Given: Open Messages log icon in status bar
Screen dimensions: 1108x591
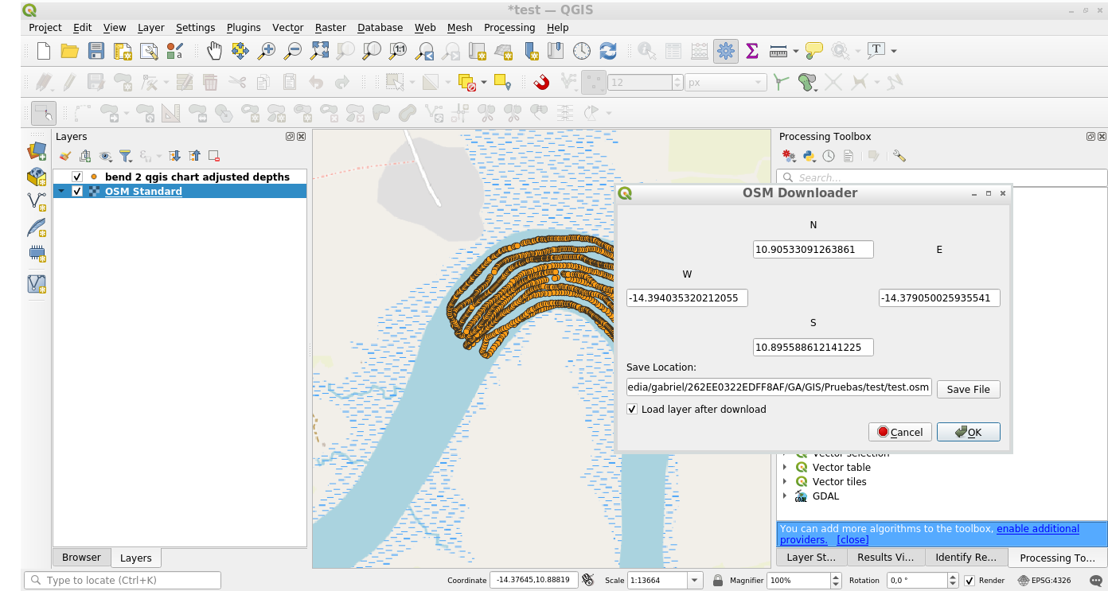Looking at the screenshot, I should click(1098, 581).
